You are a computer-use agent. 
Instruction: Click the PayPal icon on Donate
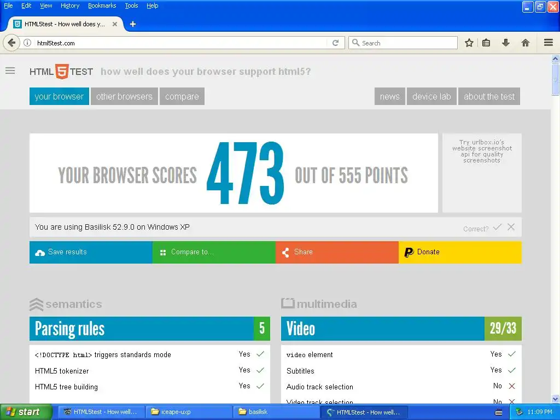click(x=409, y=253)
